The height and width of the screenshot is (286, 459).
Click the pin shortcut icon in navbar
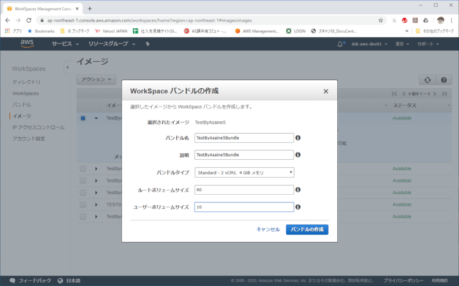coord(147,44)
